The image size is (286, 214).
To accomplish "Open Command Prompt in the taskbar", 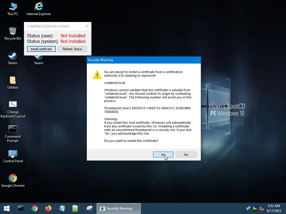I will [21, 208].
